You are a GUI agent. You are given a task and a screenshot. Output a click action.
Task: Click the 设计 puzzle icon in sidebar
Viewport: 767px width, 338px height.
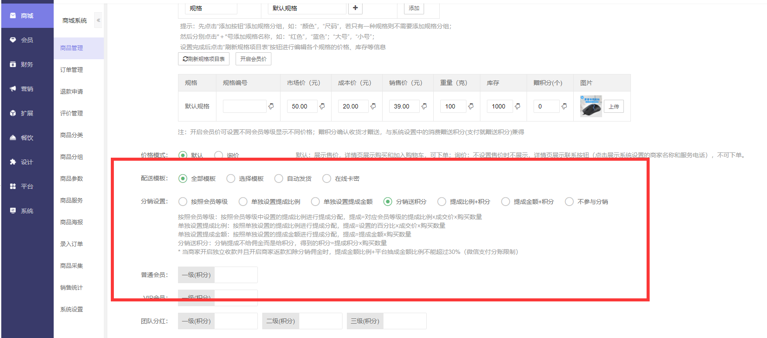(13, 162)
